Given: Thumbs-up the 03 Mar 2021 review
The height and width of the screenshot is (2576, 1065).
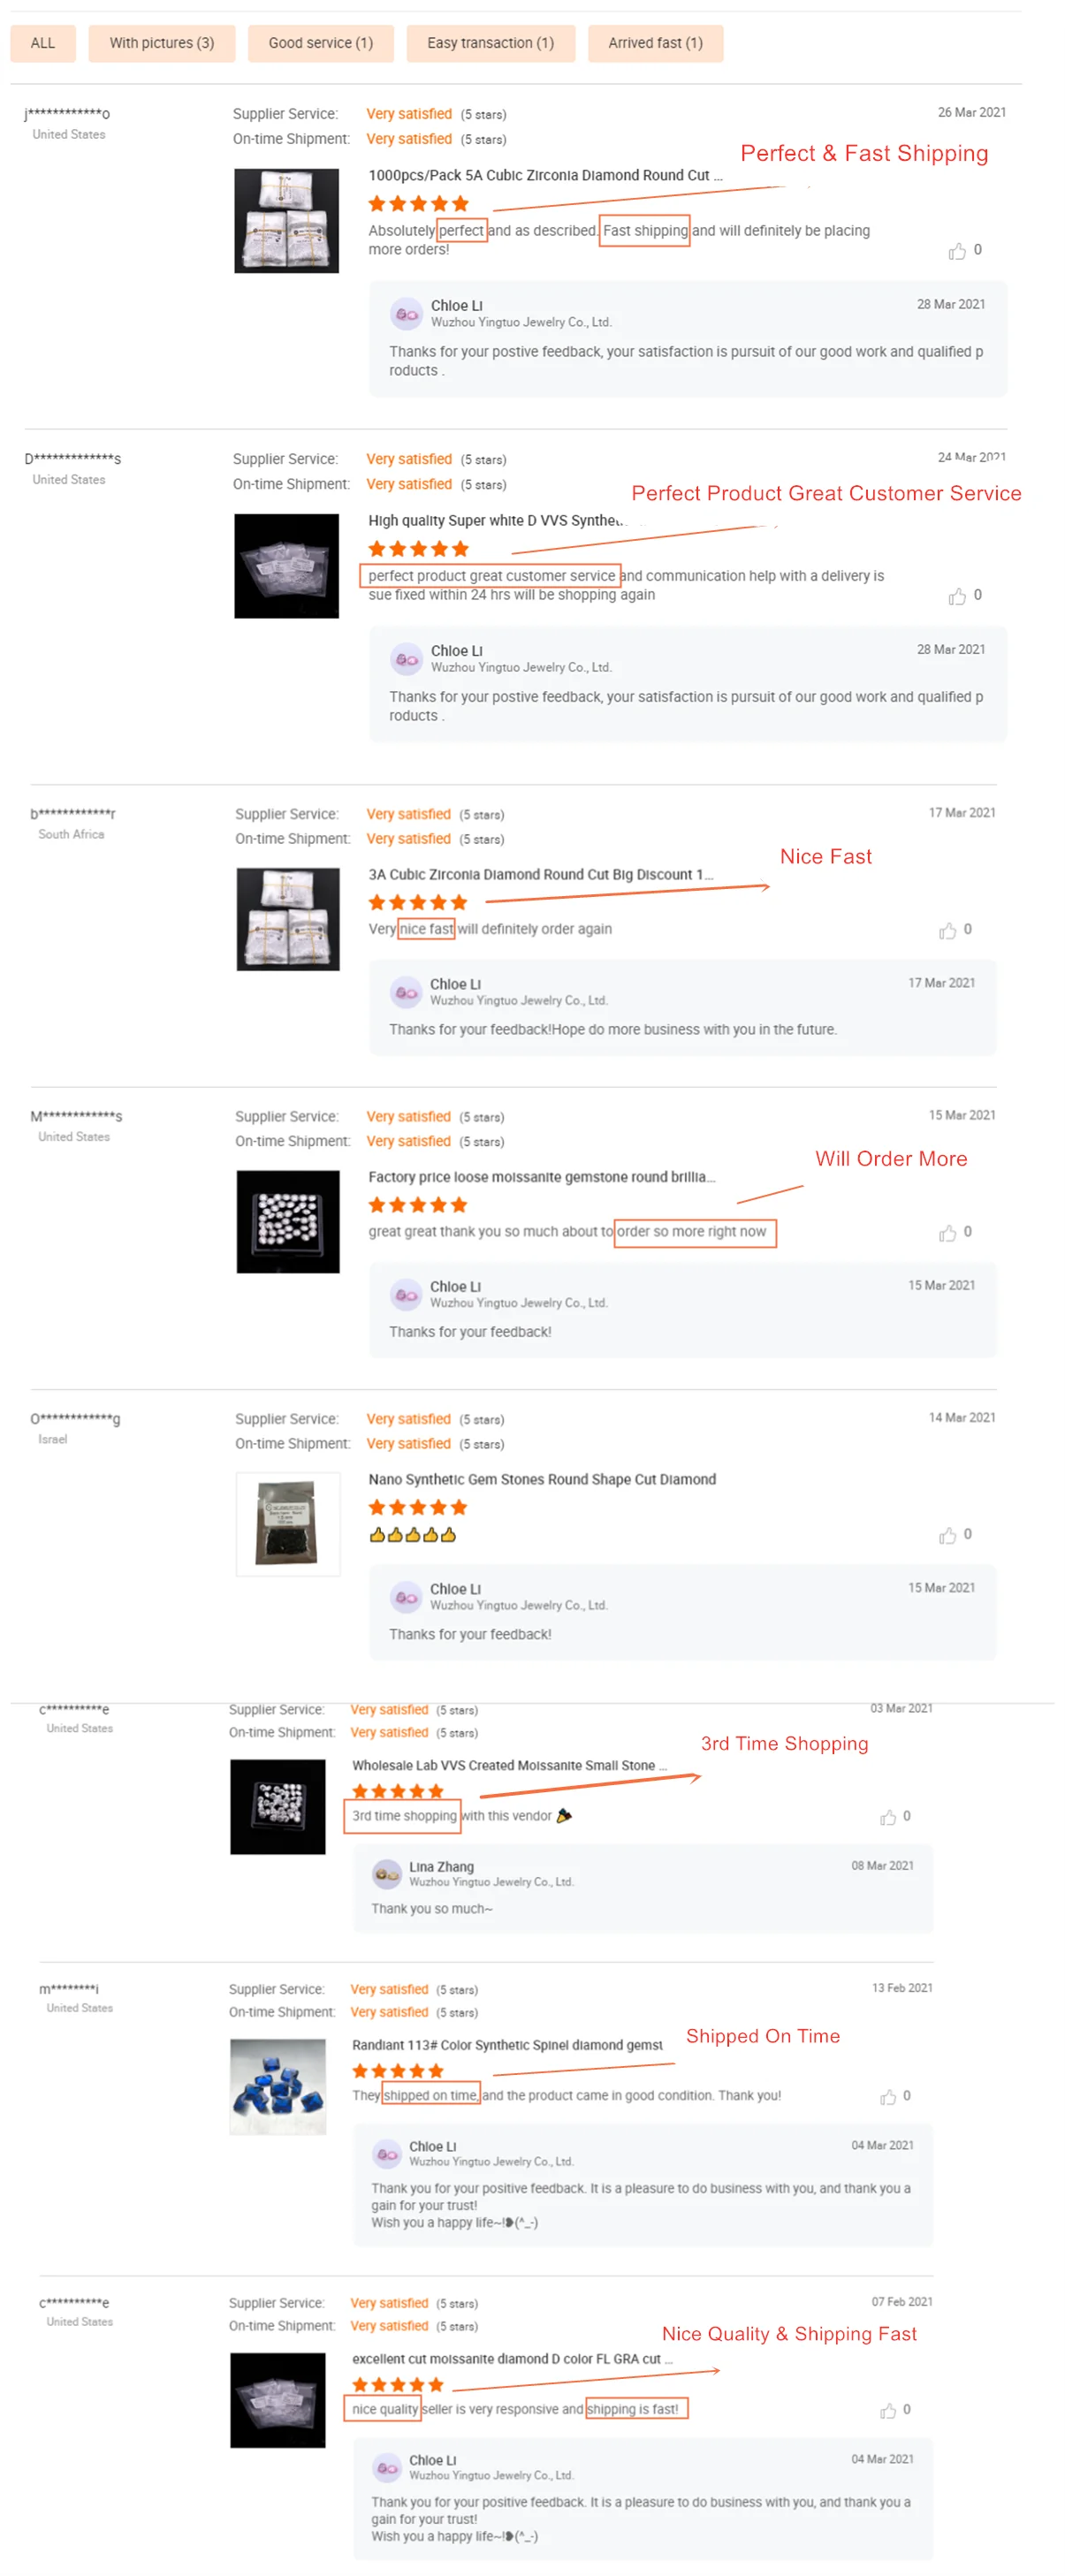Looking at the screenshot, I should click(887, 1817).
